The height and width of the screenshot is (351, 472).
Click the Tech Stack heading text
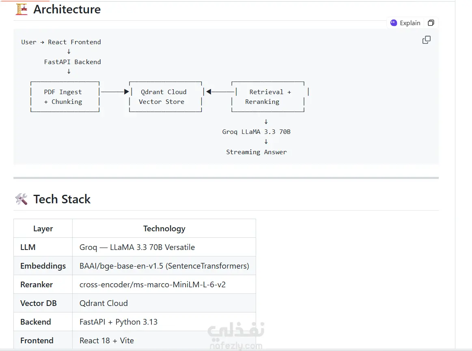(x=62, y=199)
